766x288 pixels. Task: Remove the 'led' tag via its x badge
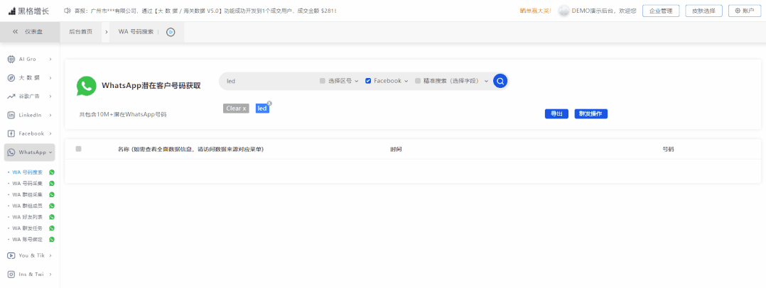pyautogui.click(x=269, y=104)
